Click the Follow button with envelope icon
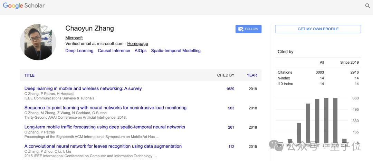This screenshot has width=373, height=161. coord(248,29)
